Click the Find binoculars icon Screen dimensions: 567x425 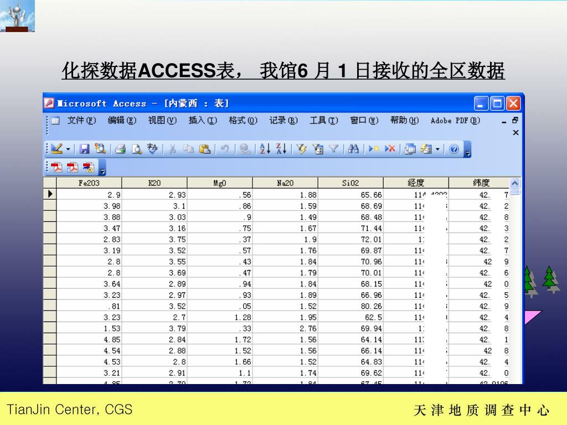353,149
